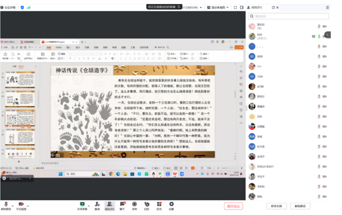Select the Insert ribbon tab in shared WPS
The height and width of the screenshot is (215, 342).
pyautogui.click(x=68, y=47)
